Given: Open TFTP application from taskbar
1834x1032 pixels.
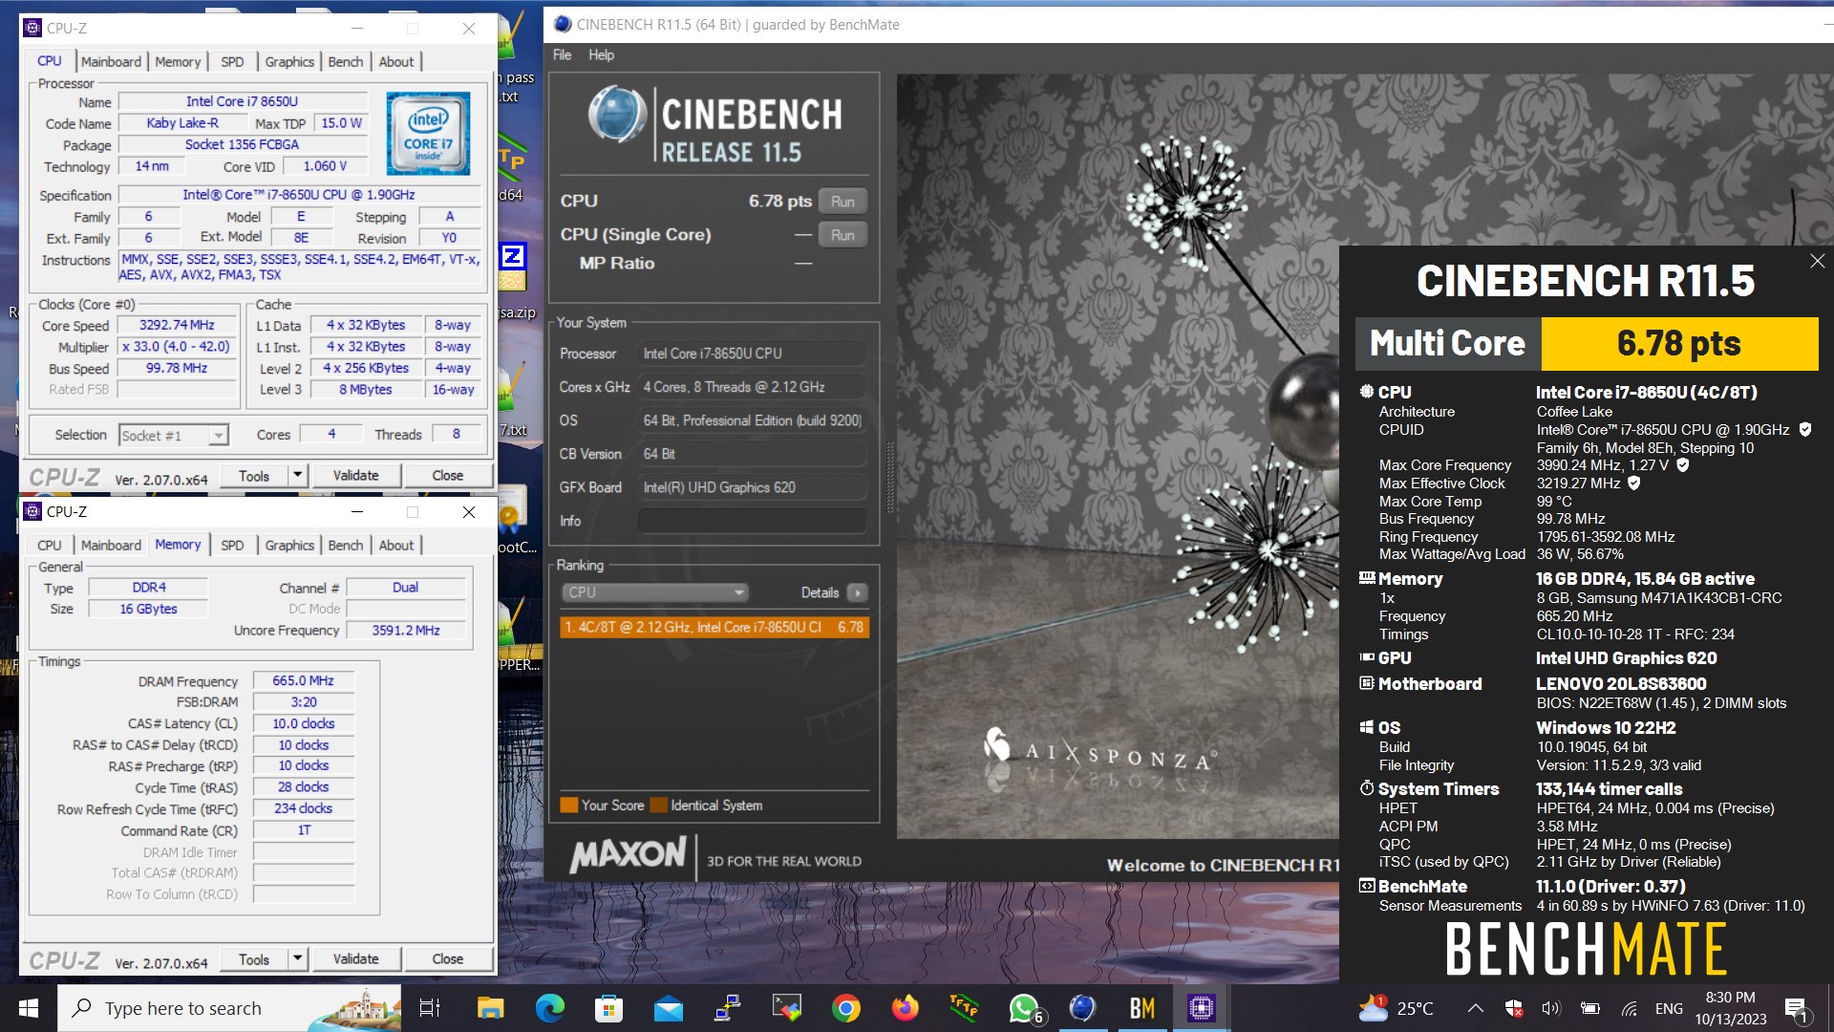Looking at the screenshot, I should click(964, 1008).
